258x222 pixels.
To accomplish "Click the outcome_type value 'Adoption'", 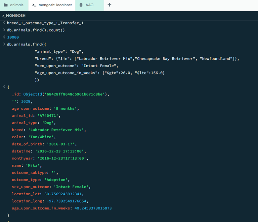I will coord(56,180).
